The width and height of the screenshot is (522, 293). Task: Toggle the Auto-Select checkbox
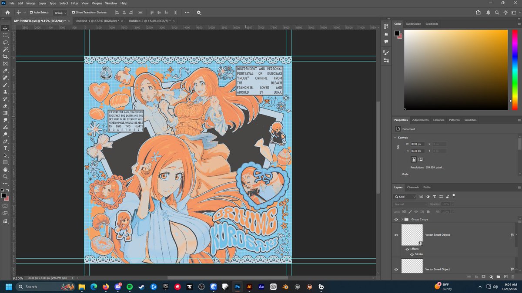(31, 13)
